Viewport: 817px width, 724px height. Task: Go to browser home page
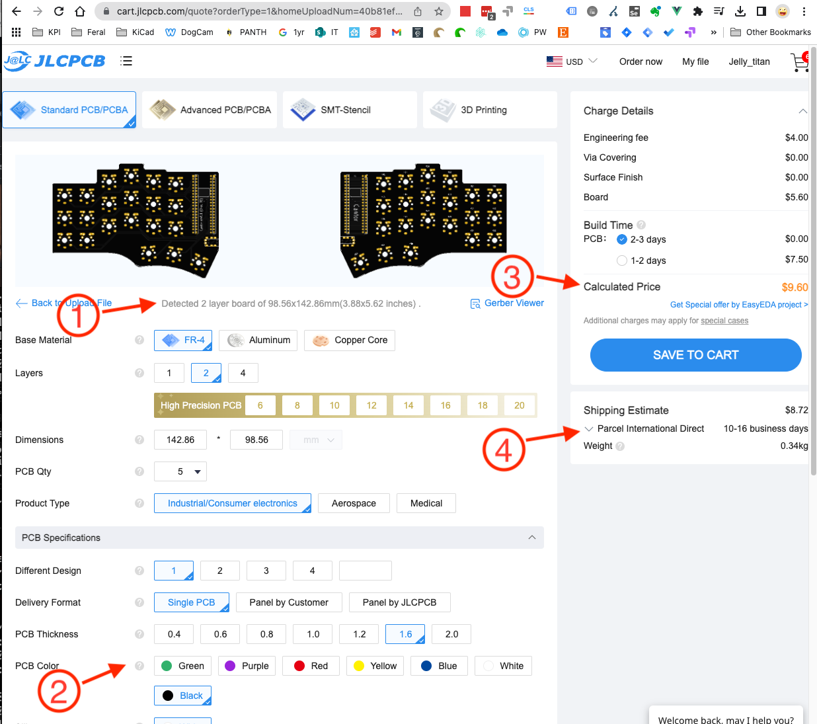(80, 11)
